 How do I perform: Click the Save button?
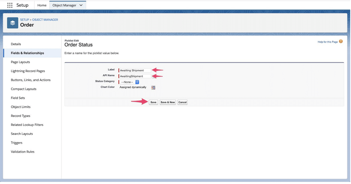(153, 102)
